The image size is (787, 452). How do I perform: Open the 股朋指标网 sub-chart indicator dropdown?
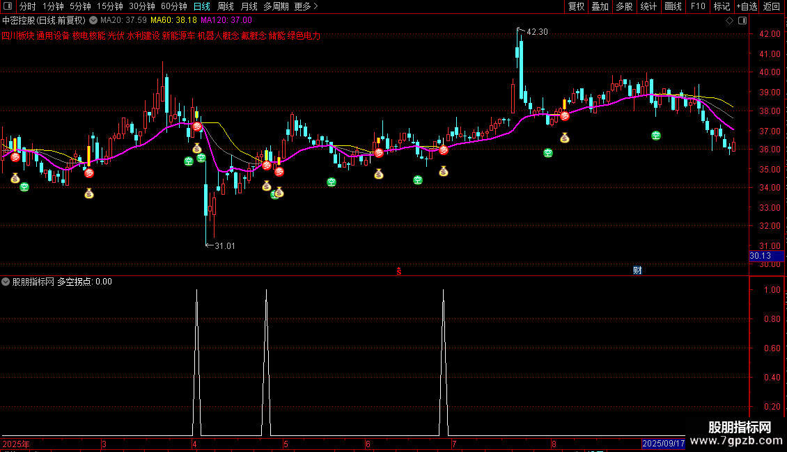coord(6,282)
